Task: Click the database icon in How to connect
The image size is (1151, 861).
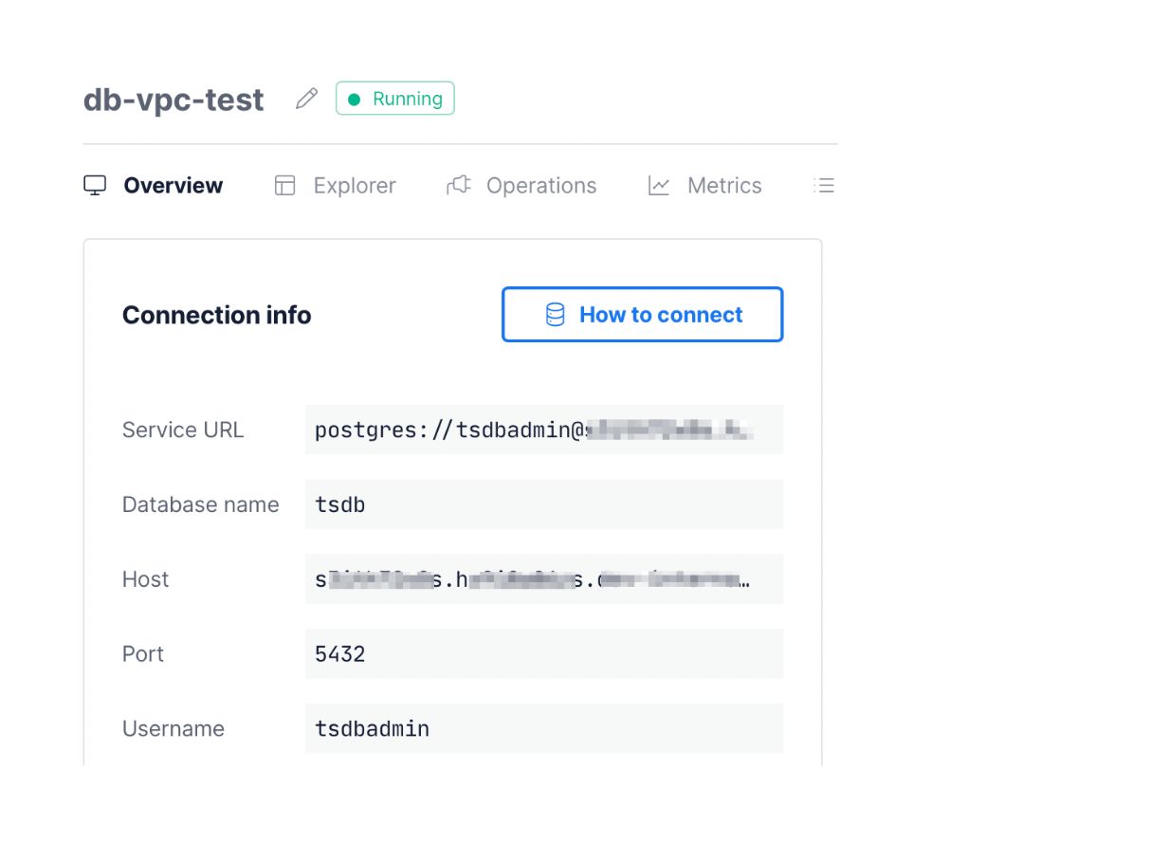Action: (x=555, y=315)
